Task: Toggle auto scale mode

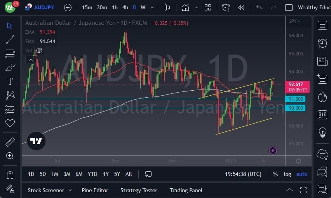Action: (x=301, y=174)
